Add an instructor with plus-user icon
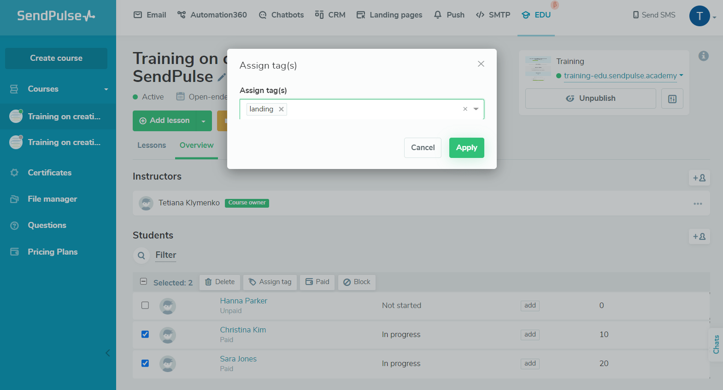Image resolution: width=723 pixels, height=390 pixels. [x=699, y=178]
